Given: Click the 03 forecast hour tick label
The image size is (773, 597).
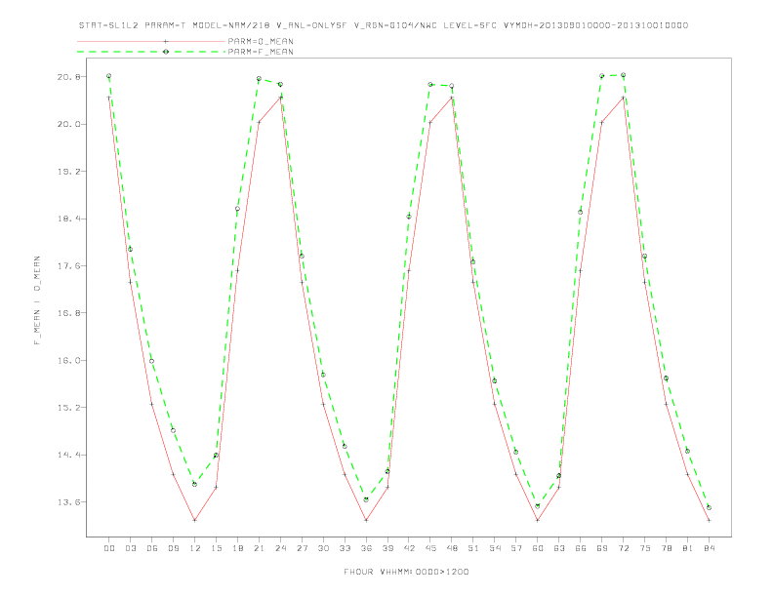Looking at the screenshot, I should coord(131,548).
